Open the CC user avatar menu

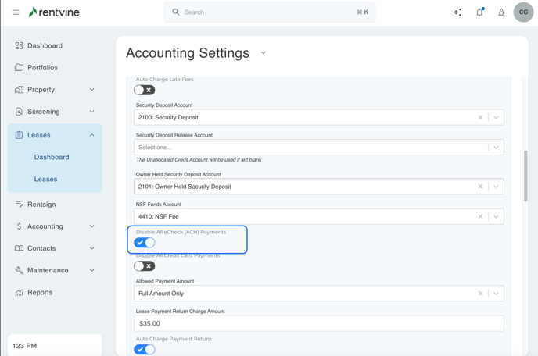click(x=523, y=12)
